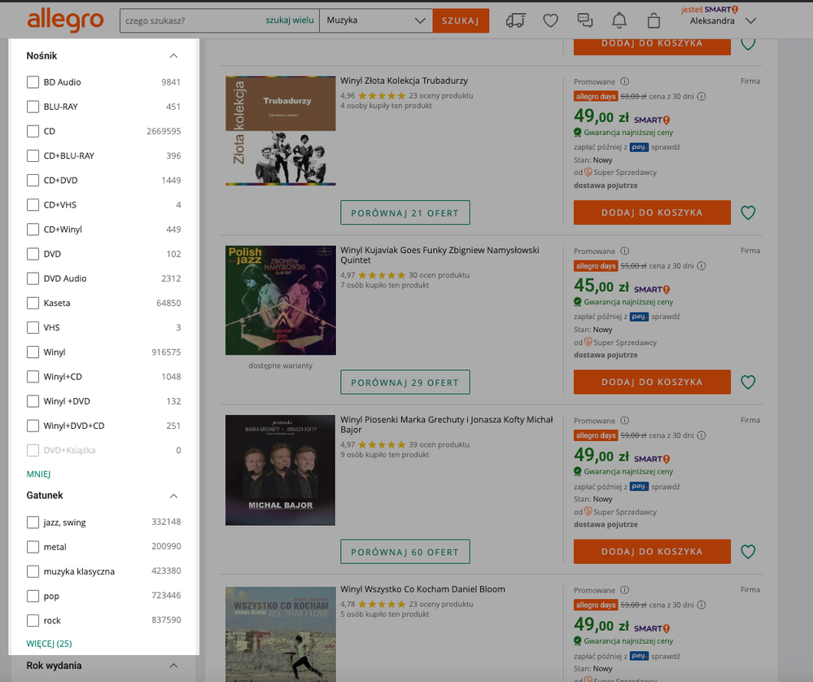Open the Muzyka category dropdown
The height and width of the screenshot is (682, 813).
pyautogui.click(x=376, y=20)
